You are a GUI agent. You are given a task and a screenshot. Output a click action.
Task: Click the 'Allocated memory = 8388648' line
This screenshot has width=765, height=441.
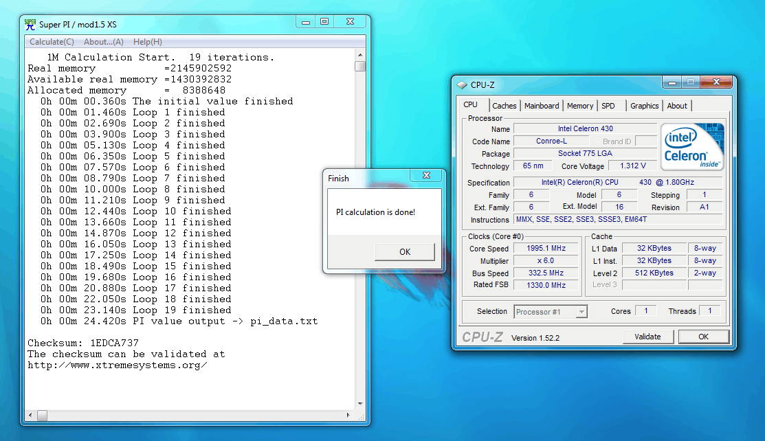coord(126,90)
